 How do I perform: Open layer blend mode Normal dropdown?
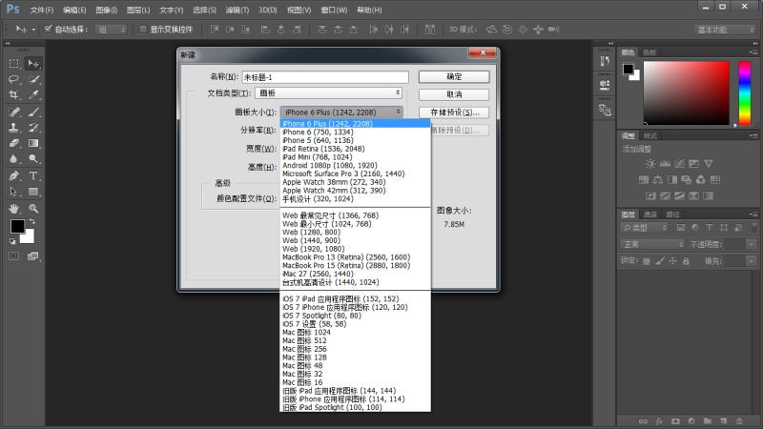coord(652,244)
